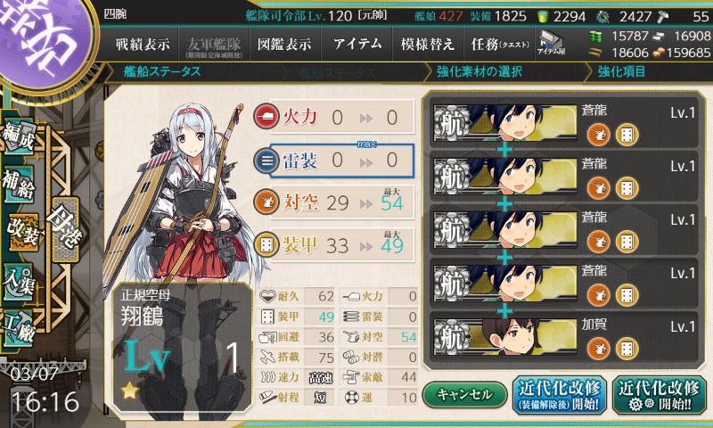The height and width of the screenshot is (428, 713).
Task: Open the アイテム屋 item shop icon
Action: coord(551,43)
